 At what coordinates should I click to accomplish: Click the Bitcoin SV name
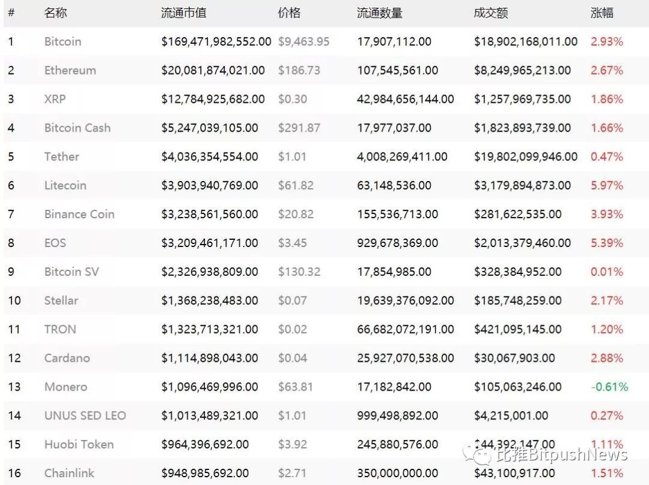point(71,272)
